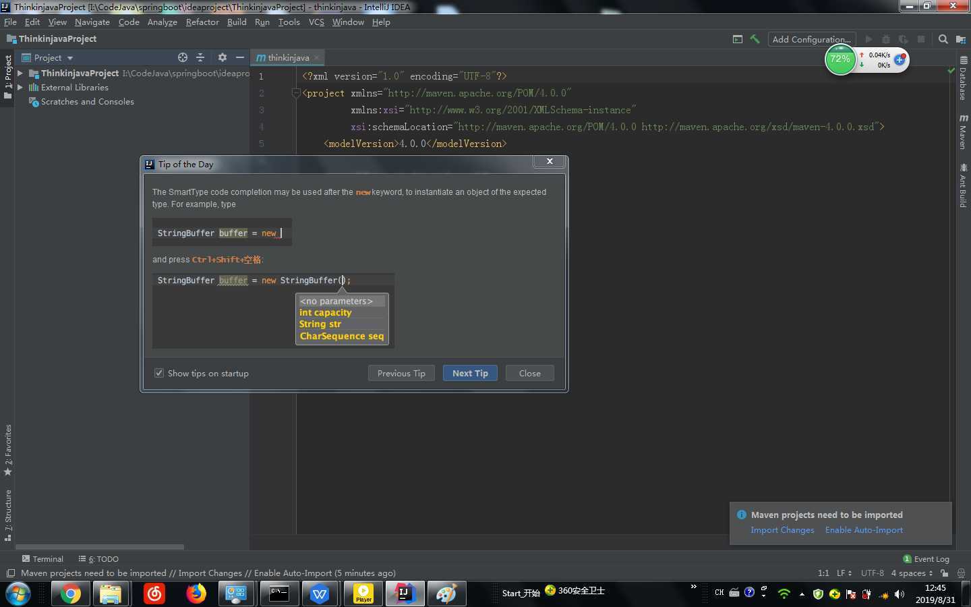Screen dimensions: 971x607
Task: Toggle the 2: Favorites tool window button
Action: (x=7, y=450)
